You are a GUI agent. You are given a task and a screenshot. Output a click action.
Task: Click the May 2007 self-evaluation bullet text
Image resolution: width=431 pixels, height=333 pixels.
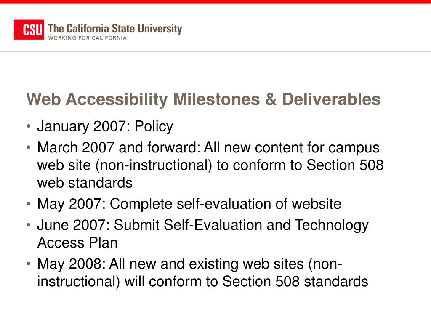click(x=189, y=204)
